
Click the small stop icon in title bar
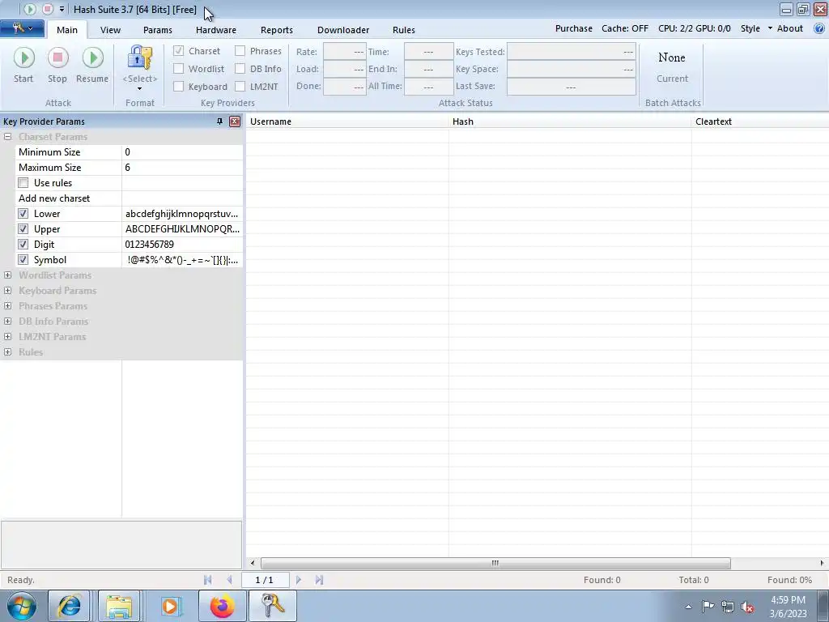pyautogui.click(x=48, y=9)
